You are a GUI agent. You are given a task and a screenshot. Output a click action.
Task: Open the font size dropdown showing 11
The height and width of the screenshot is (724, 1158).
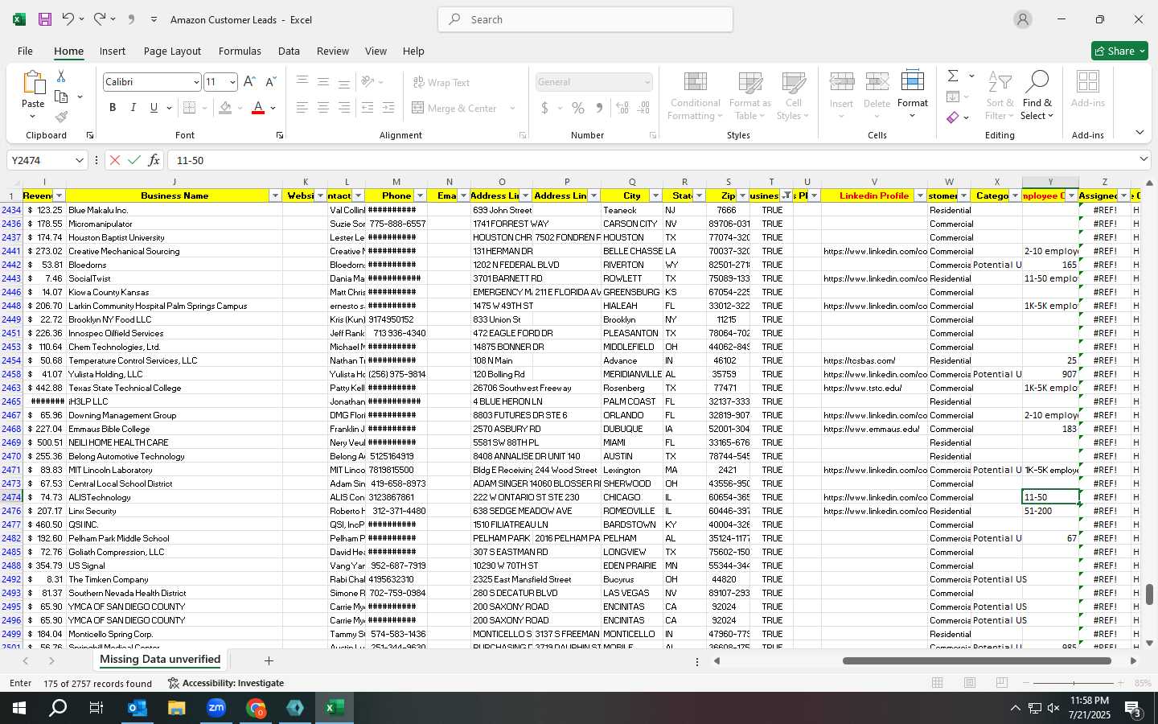coord(232,82)
